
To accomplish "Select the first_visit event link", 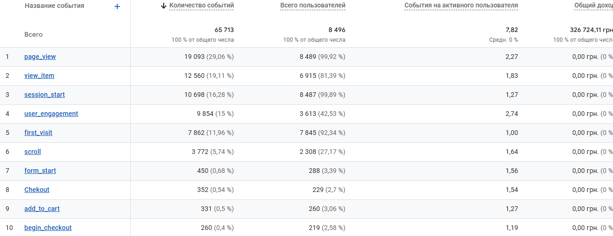I will tap(38, 133).
